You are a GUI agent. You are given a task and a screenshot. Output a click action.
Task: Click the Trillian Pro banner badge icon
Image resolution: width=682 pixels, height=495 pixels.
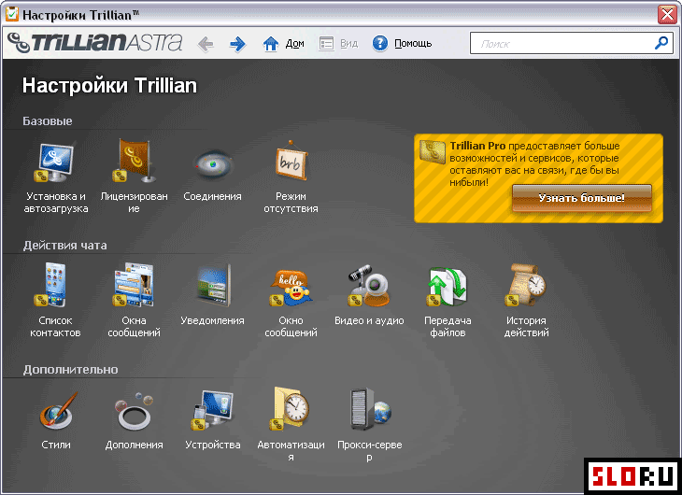(x=433, y=152)
